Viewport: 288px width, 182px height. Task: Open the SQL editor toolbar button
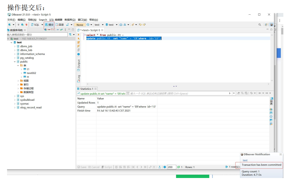35,25
